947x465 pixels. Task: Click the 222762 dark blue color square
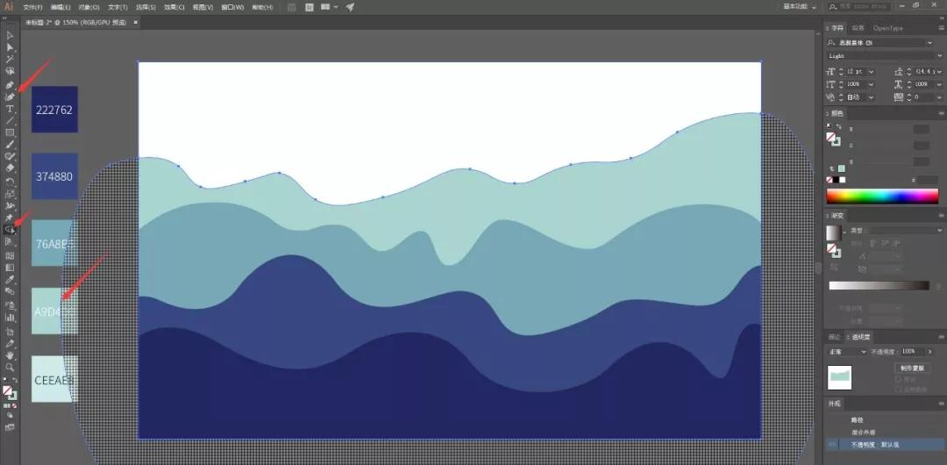54,110
